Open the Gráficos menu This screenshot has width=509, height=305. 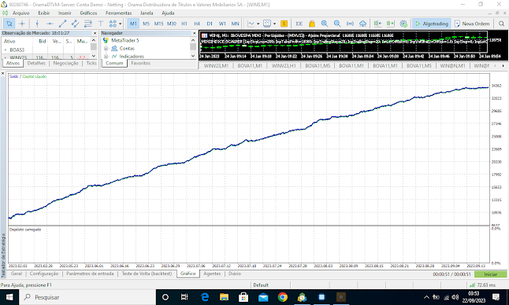tap(88, 13)
